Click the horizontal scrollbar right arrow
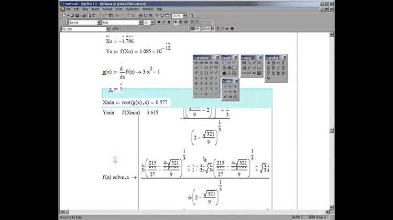393x220 pixels. [x=327, y=212]
